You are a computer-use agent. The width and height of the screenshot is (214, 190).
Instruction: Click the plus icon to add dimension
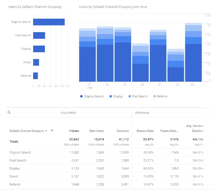(52, 131)
